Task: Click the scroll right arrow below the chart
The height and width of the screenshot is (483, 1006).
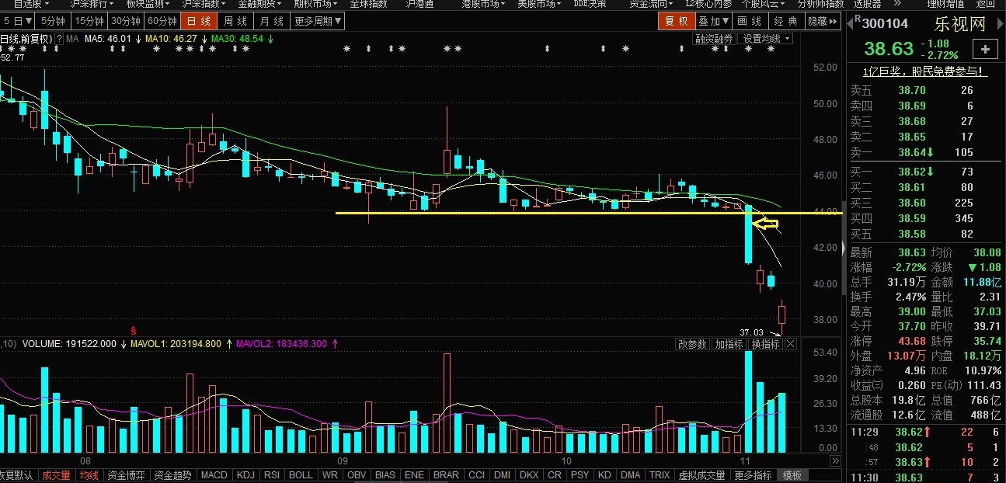Action: pyautogui.click(x=835, y=461)
